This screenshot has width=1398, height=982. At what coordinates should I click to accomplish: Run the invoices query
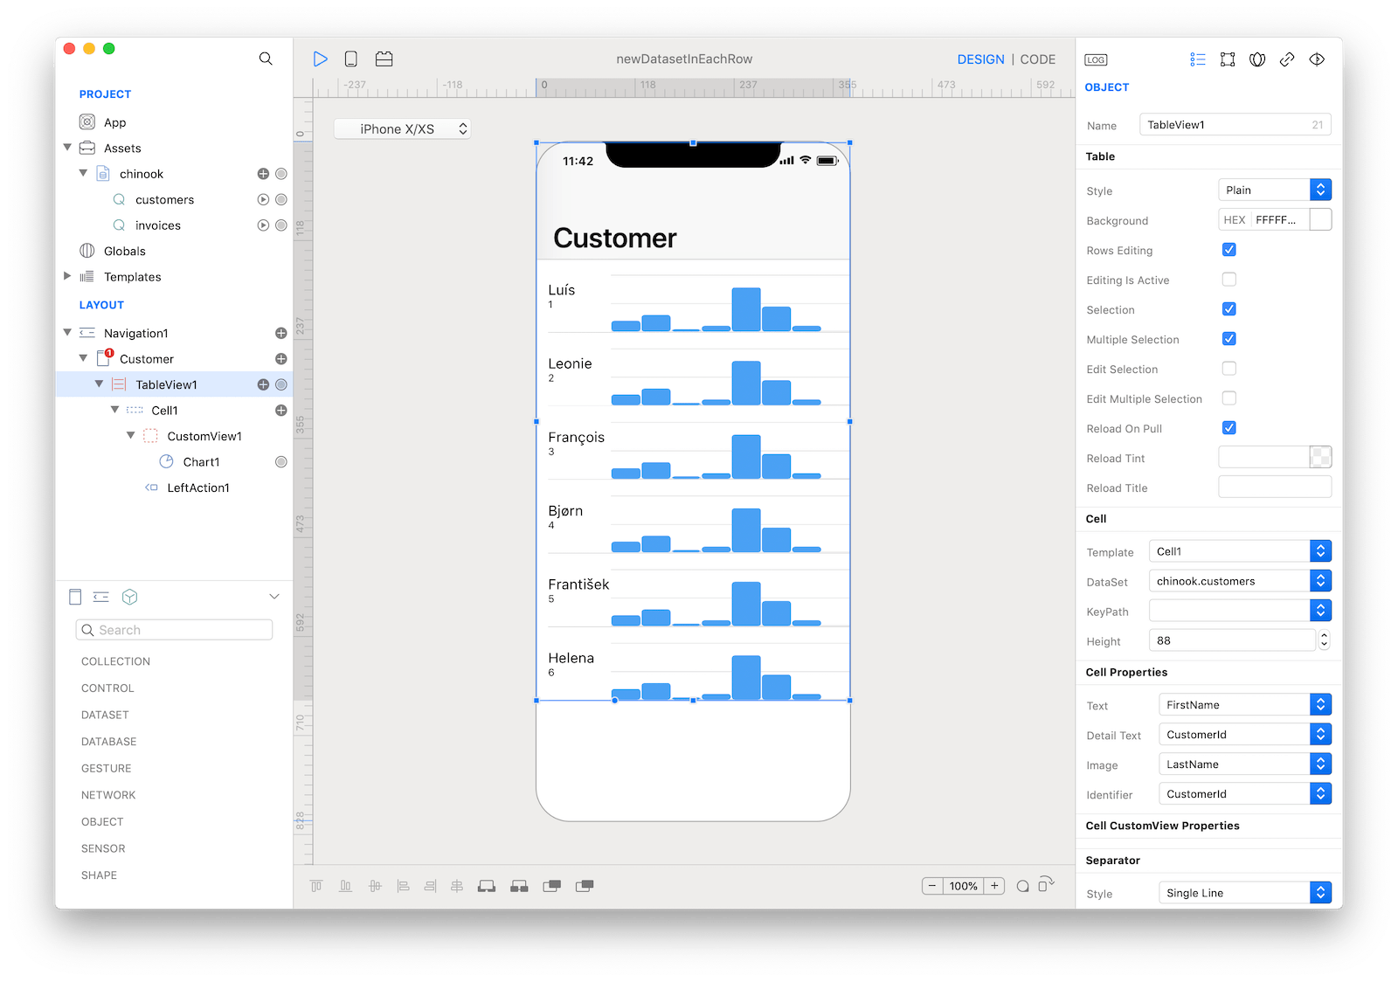click(263, 225)
